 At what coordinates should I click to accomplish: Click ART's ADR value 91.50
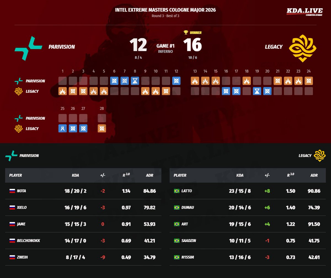(x=314, y=224)
